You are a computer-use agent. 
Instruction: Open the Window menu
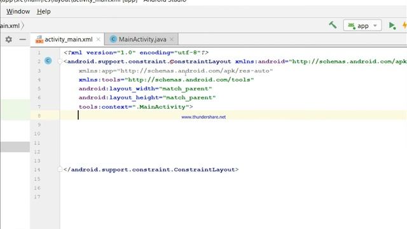click(x=18, y=11)
